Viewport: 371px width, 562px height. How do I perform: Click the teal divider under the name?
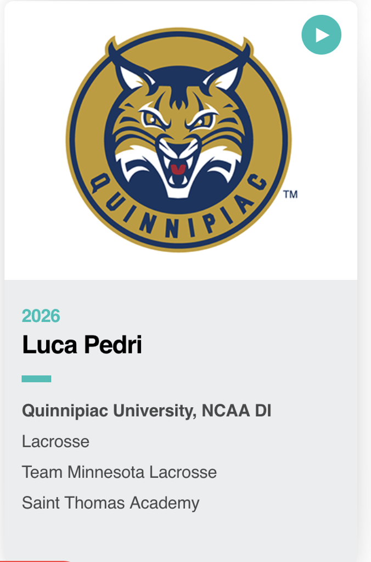coord(36,379)
